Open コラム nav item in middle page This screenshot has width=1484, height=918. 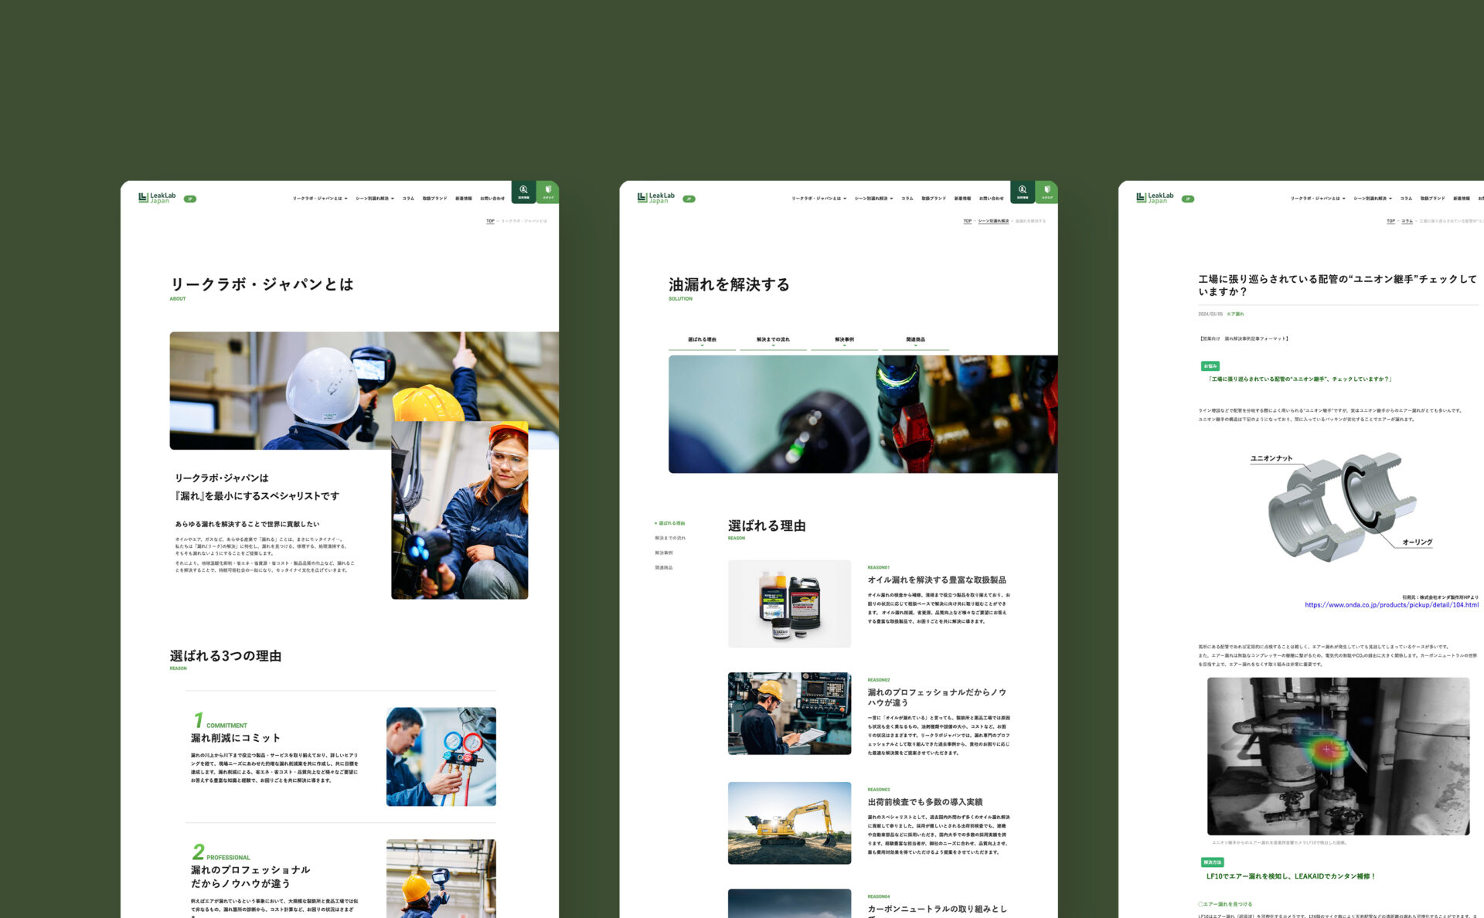907,199
